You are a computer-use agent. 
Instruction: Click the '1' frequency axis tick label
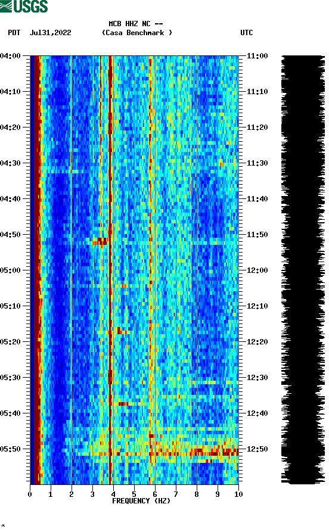pos(51,494)
